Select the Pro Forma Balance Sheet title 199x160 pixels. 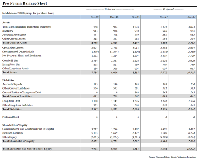coord(25,4)
